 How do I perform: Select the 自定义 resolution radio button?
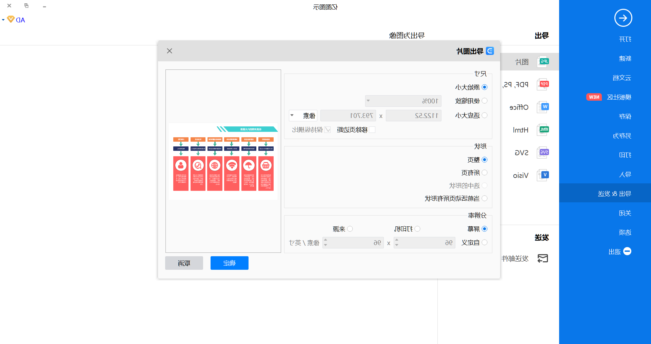coord(485,242)
